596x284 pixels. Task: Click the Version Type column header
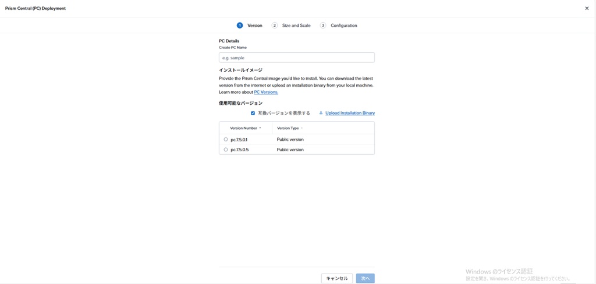pos(288,128)
